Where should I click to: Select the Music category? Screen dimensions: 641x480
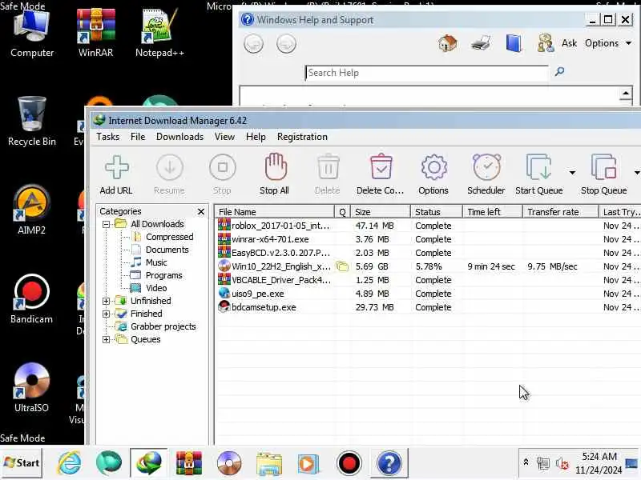pyautogui.click(x=156, y=262)
